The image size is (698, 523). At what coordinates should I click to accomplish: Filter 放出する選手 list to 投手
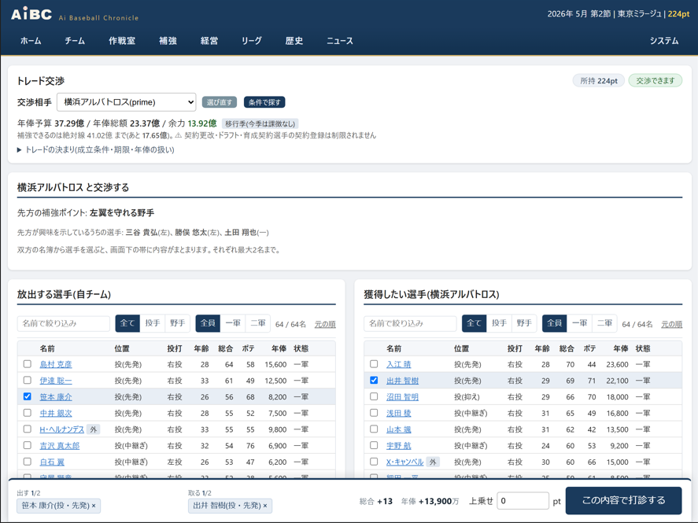coord(152,323)
